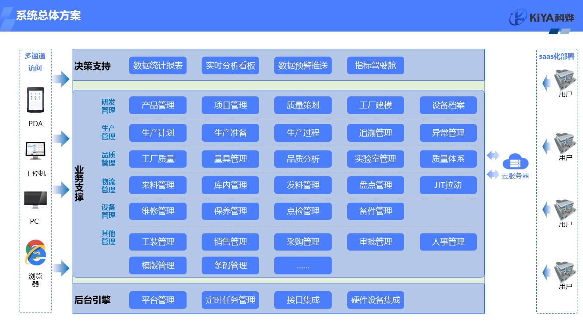The width and height of the screenshot is (583, 328).
Task: Click the JIT拉动 button
Action: (448, 185)
